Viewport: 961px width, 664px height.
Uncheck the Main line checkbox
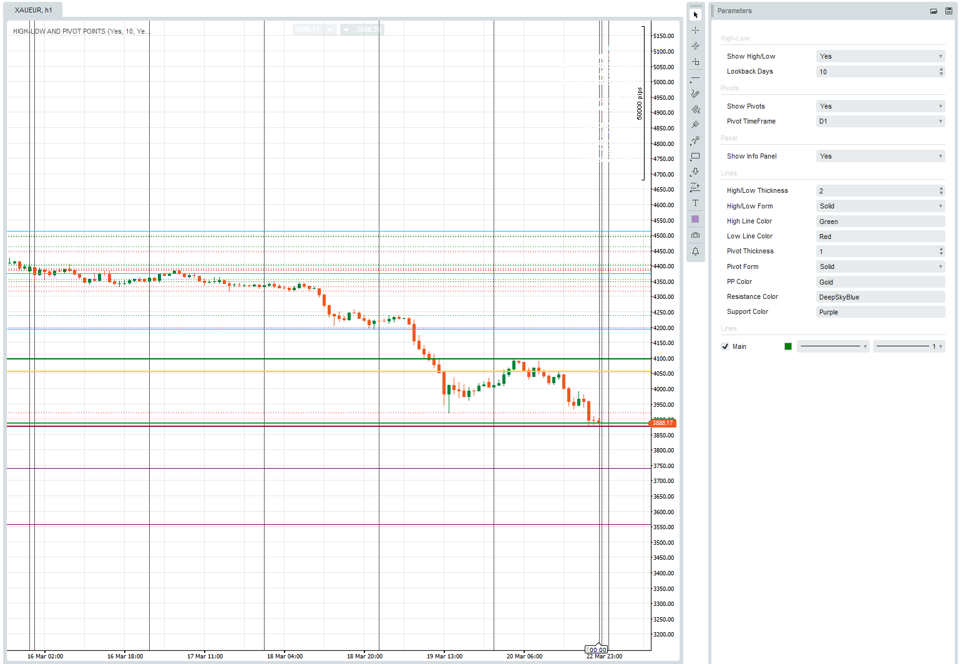pos(725,346)
